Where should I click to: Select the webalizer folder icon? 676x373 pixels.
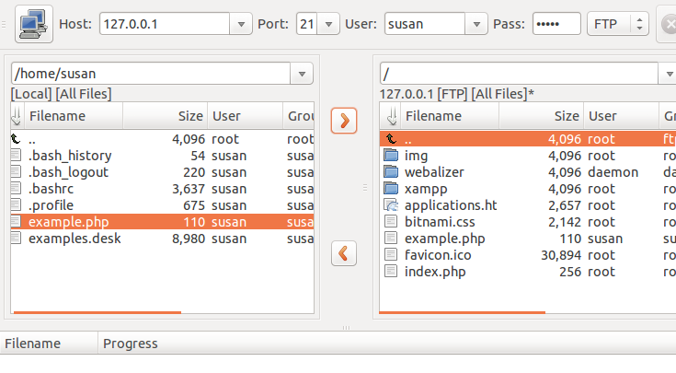coord(391,172)
